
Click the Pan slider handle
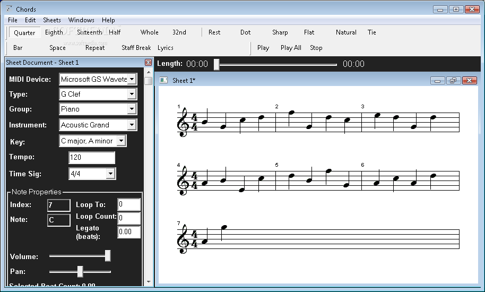[x=80, y=272]
